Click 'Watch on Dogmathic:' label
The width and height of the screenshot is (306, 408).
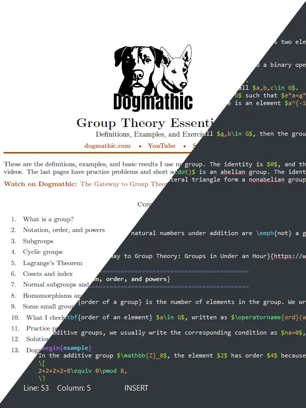[40, 184]
